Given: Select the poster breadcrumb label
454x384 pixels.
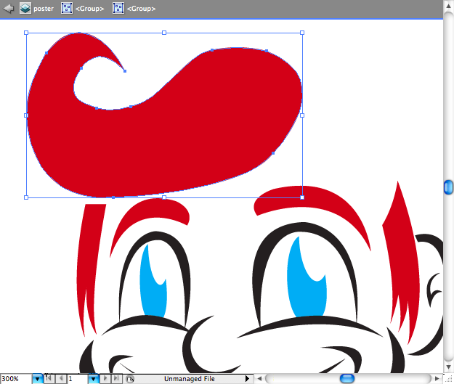Looking at the screenshot, I should 44,9.
